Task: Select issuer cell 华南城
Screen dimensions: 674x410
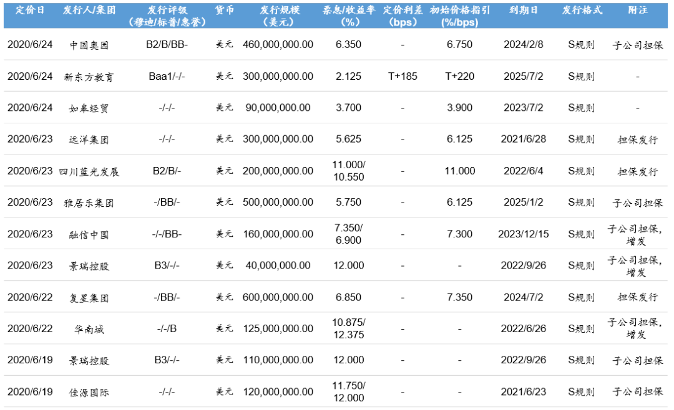Action: [x=89, y=329]
